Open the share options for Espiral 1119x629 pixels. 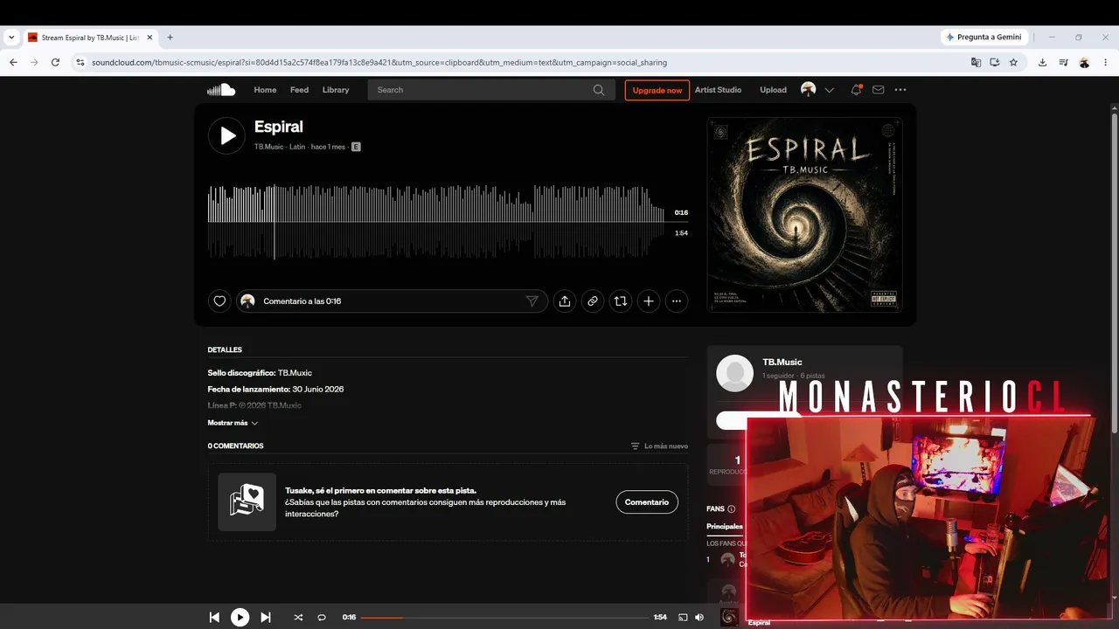pos(565,301)
